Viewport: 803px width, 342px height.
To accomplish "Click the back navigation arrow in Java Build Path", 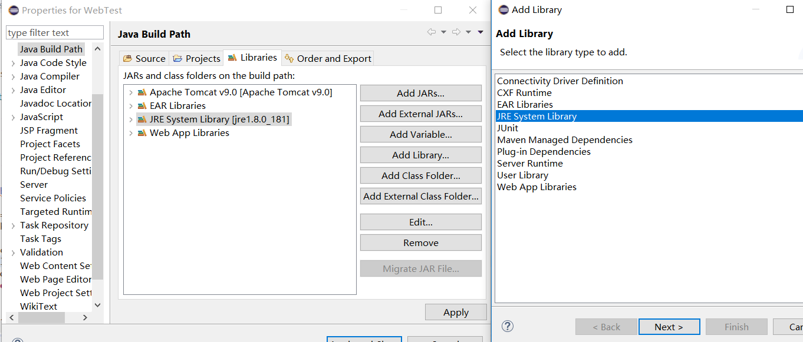I will (x=432, y=32).
